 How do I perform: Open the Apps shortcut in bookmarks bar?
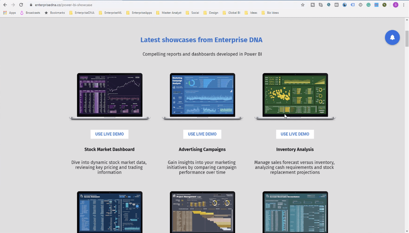tap(10, 13)
